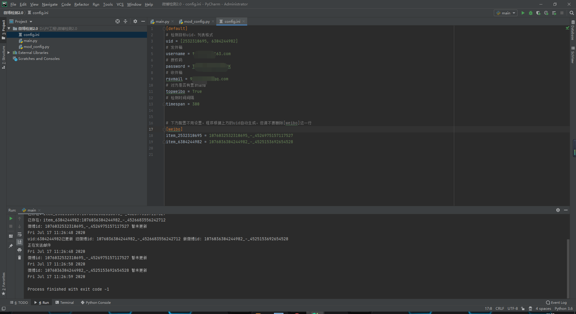Screen dimensions: 576x314
Task: Place cursor on the timespan = 300 line
Action: click(x=182, y=104)
